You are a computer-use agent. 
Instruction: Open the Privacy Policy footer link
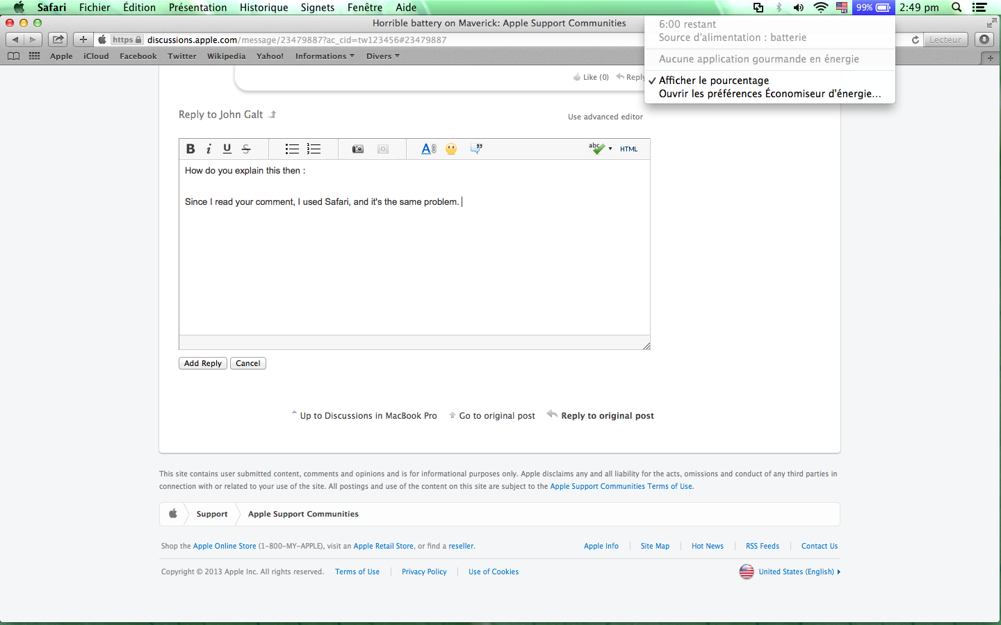[x=424, y=572]
